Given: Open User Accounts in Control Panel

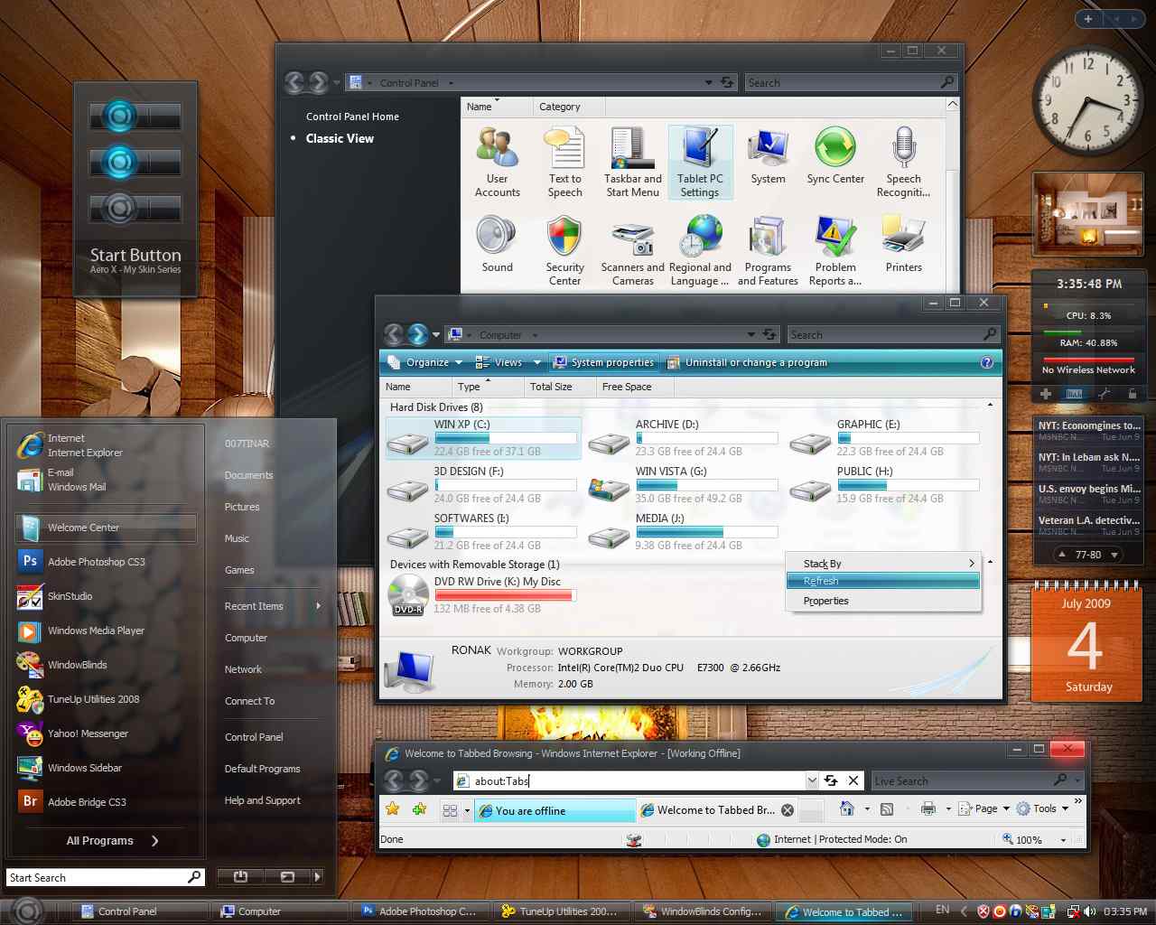Looking at the screenshot, I should pos(497,162).
